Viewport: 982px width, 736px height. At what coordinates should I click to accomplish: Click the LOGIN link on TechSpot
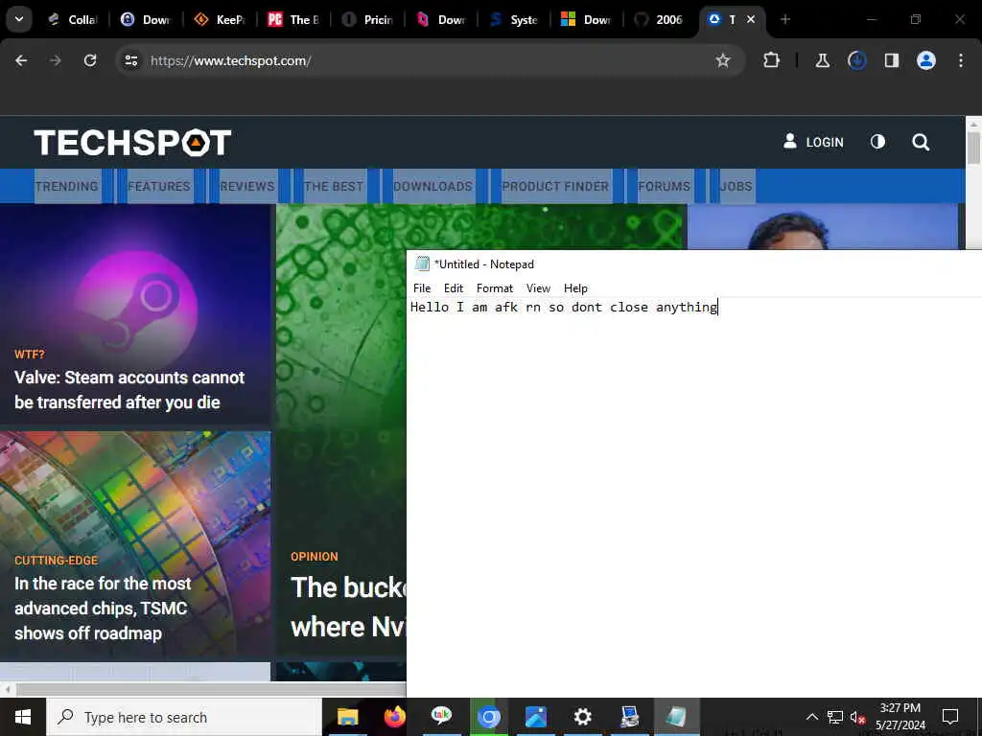pyautogui.click(x=813, y=142)
